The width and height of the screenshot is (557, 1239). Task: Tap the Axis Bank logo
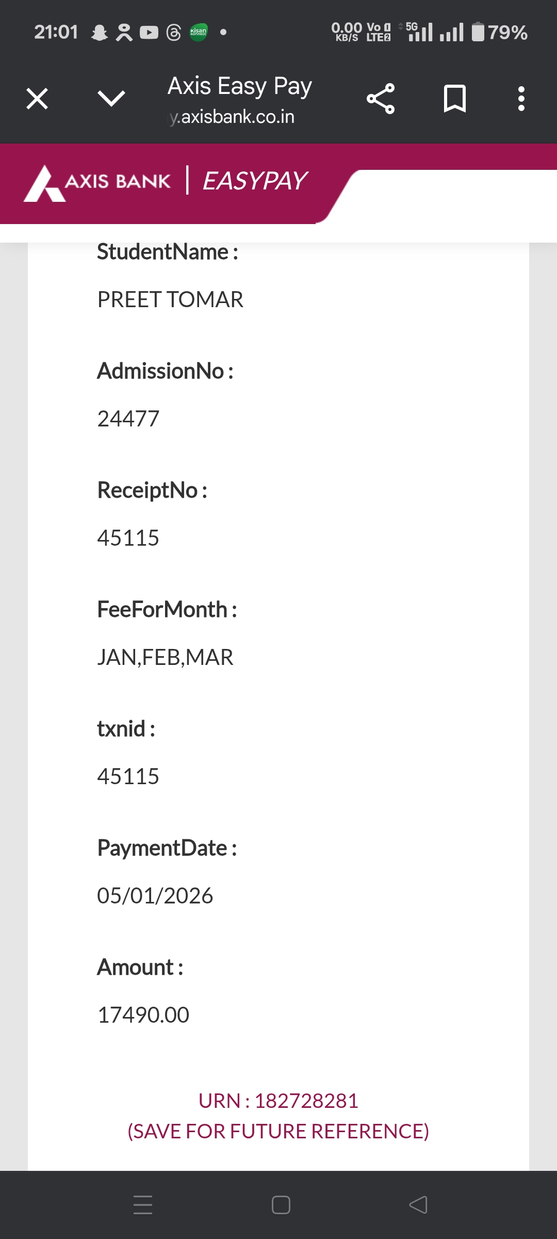[97, 183]
